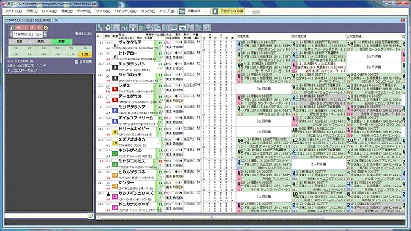Click the circular-arrows icon in race toolbar
The height and width of the screenshot is (231, 411).
pos(149,28)
